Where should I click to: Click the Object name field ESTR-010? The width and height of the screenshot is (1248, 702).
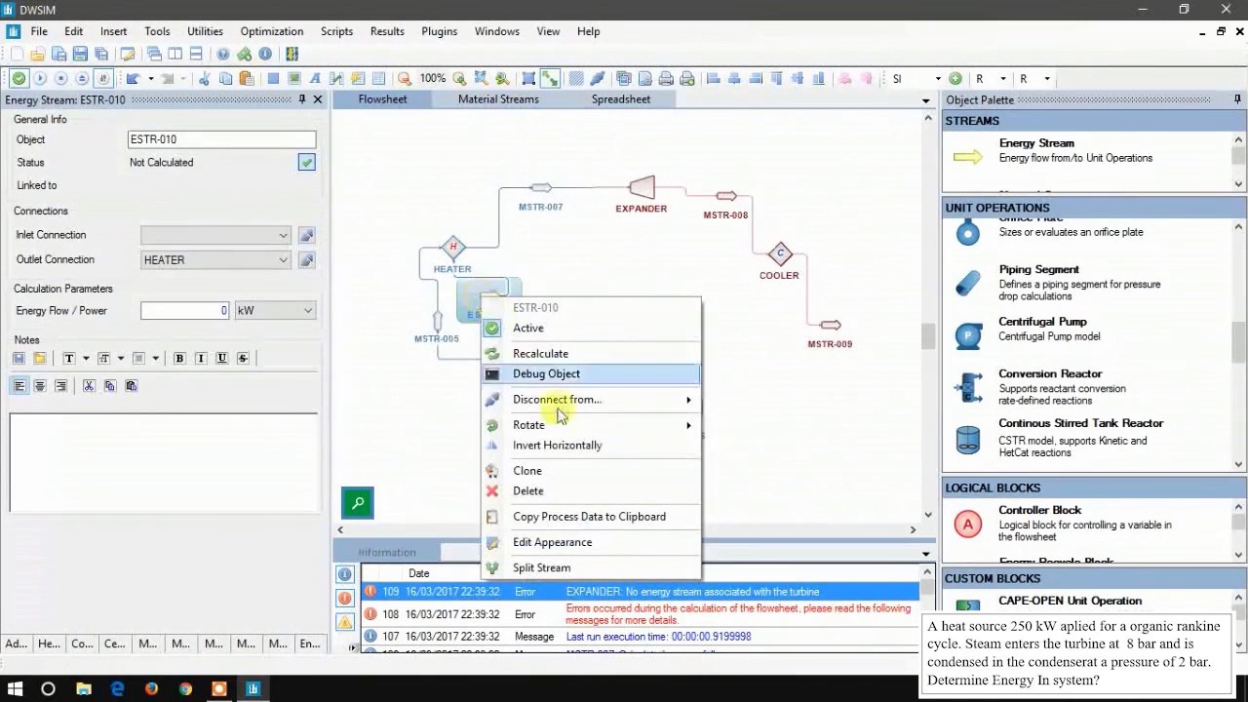222,139
